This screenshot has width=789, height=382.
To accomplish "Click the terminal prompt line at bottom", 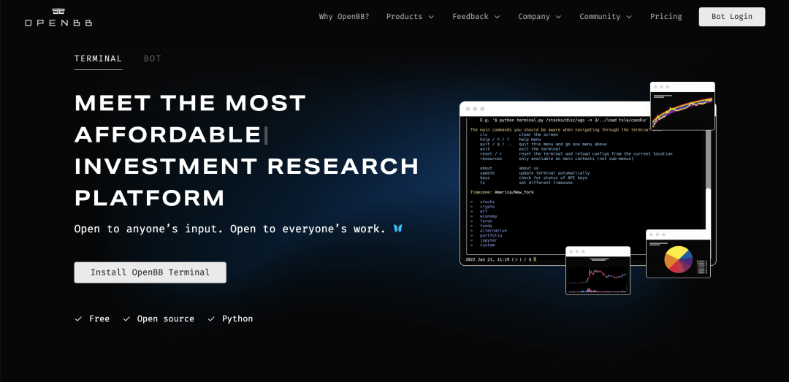I will (501, 259).
